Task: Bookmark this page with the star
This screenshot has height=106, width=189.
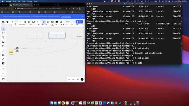Action: pyautogui.click(x=70, y=9)
